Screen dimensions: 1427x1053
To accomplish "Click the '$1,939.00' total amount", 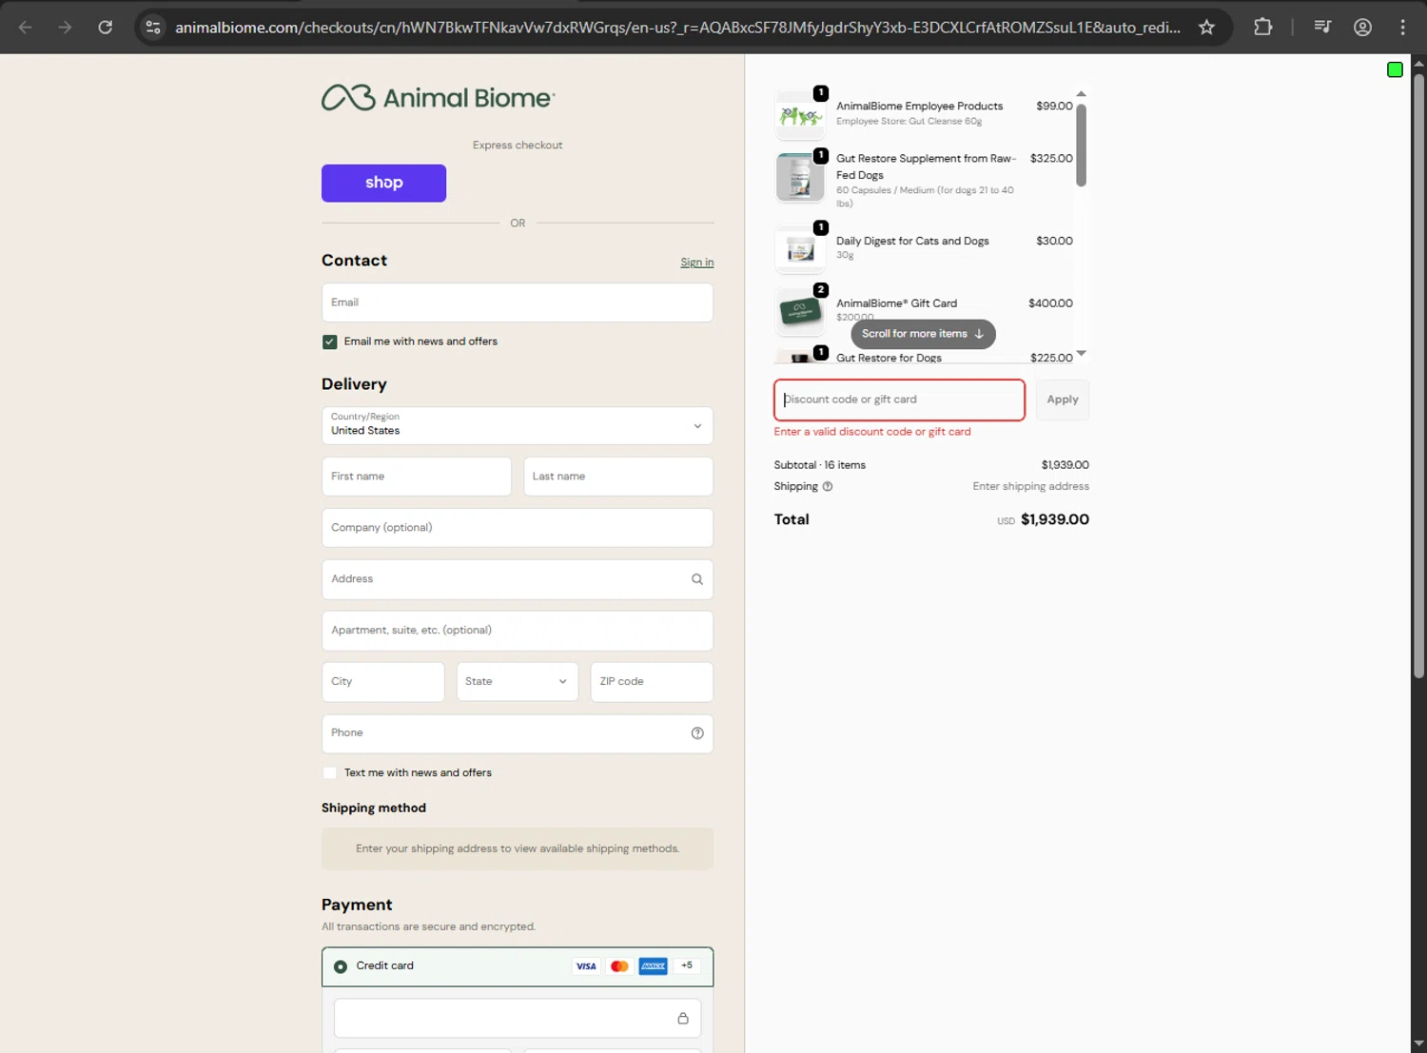I will 1055,519.
